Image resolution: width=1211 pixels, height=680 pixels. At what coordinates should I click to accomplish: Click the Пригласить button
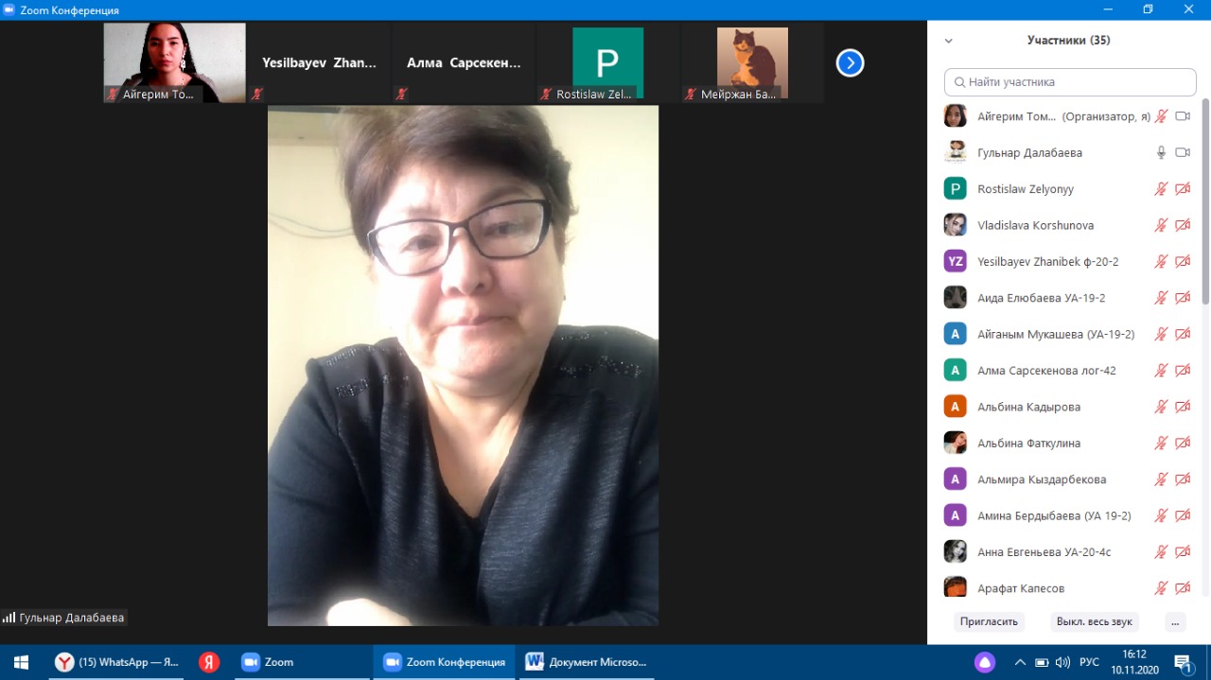point(989,621)
